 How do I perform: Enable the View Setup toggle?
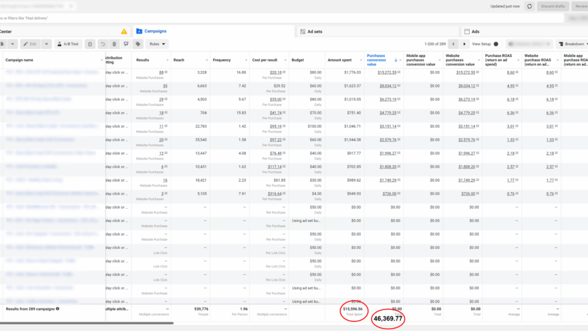pos(497,44)
